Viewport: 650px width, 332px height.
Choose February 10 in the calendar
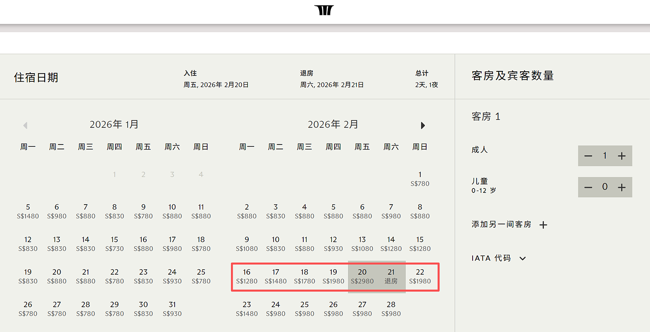point(276,244)
